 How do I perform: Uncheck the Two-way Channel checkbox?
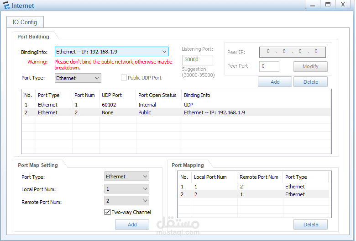point(107,212)
